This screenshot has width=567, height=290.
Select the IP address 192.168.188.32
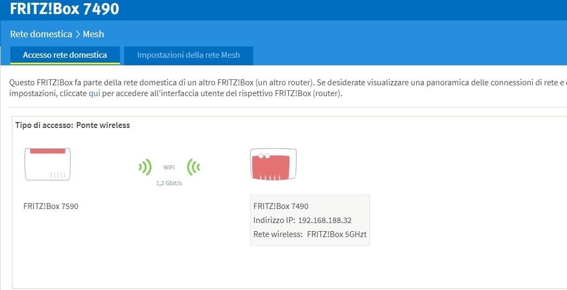click(x=325, y=220)
